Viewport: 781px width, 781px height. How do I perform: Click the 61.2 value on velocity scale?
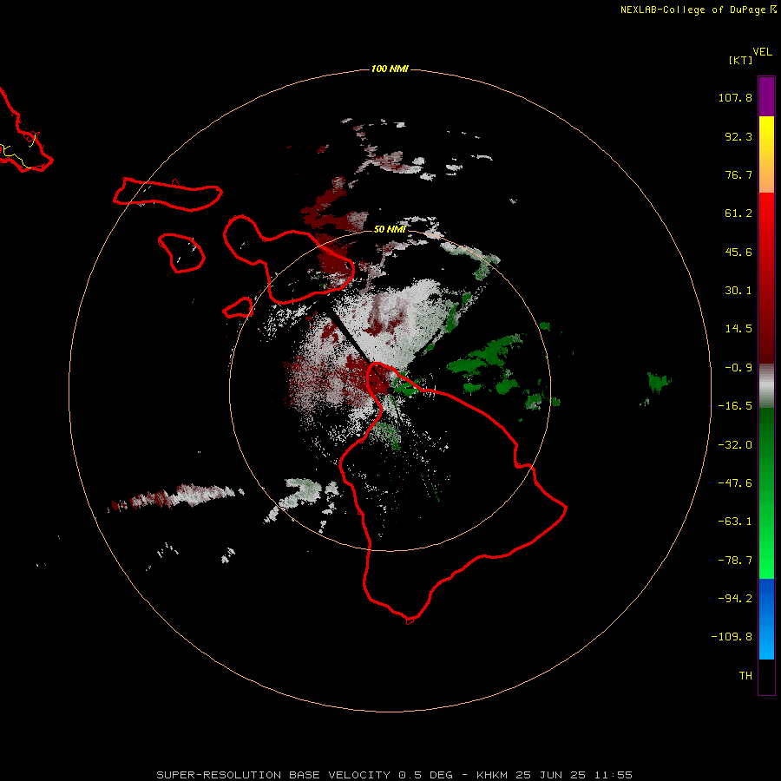738,213
